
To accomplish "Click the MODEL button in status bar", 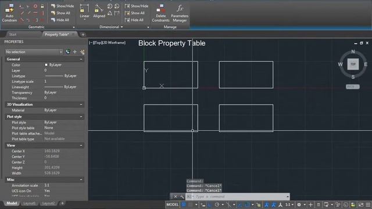I will click(173, 204).
